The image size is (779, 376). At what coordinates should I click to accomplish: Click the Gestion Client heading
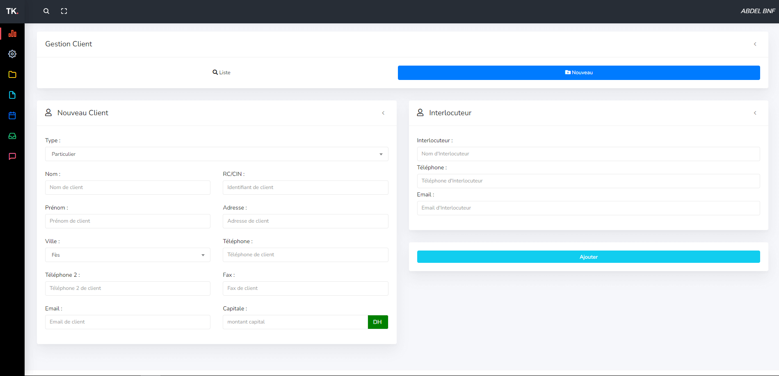tap(69, 44)
